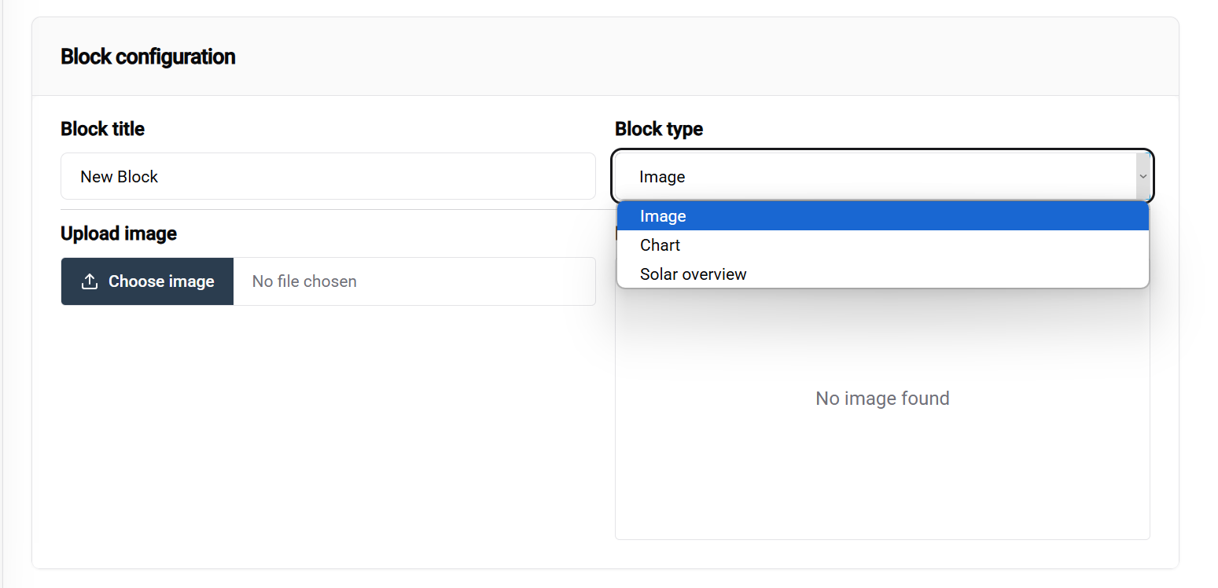Image resolution: width=1218 pixels, height=588 pixels.
Task: Click the Upload image label
Action: [119, 233]
